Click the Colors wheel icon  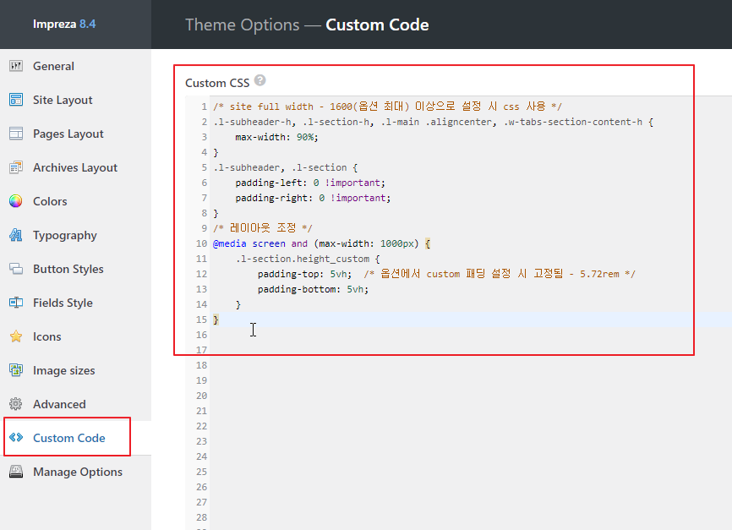coord(16,201)
